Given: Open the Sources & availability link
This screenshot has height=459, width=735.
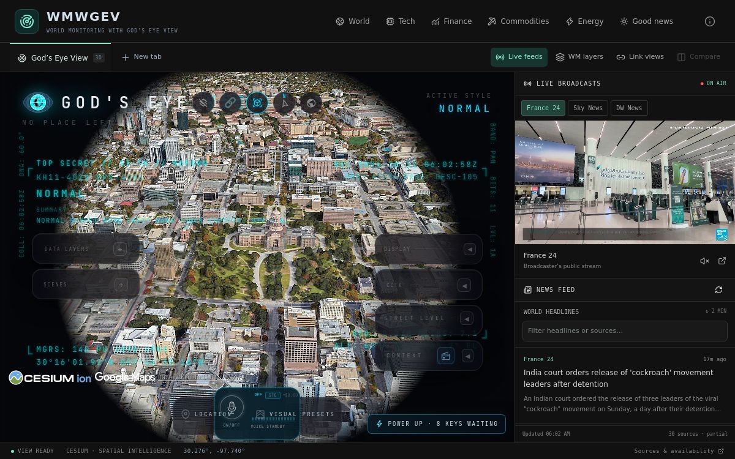Looking at the screenshot, I should (x=679, y=451).
